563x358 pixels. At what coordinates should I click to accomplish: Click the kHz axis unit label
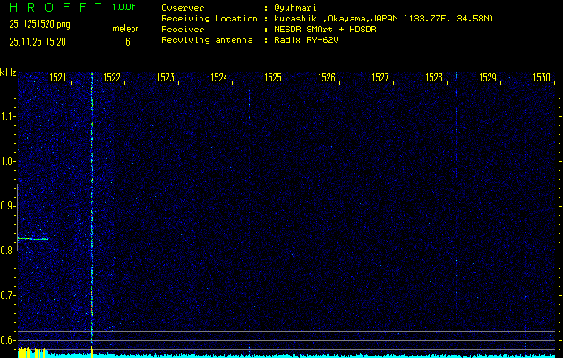[8, 72]
